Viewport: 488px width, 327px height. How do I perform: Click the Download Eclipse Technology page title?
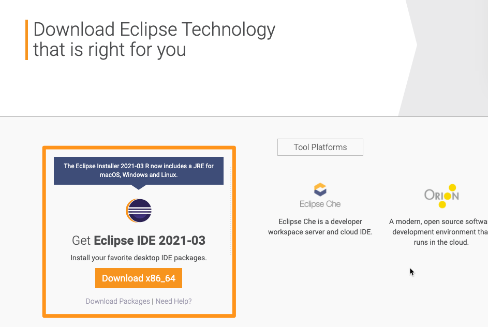pos(154,39)
